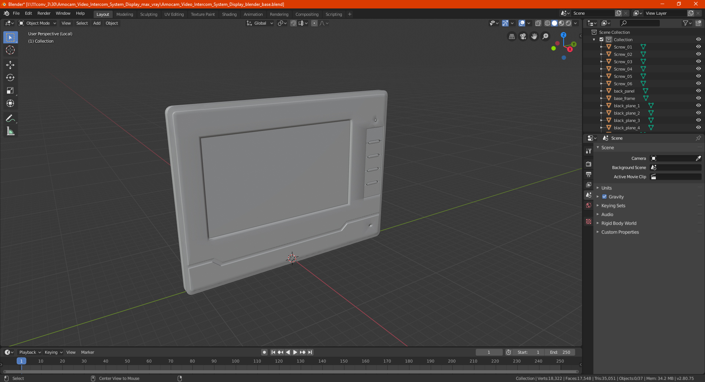Toggle Gravity checkbox
This screenshot has height=382, width=705.
coord(604,197)
